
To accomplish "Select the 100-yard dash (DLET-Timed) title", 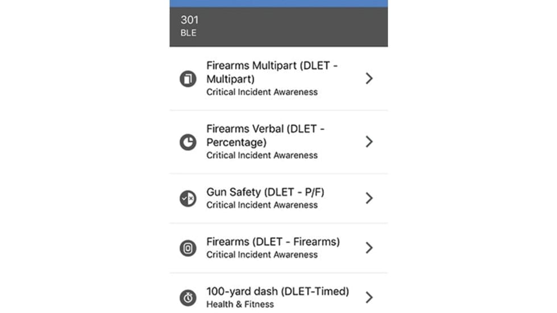I will (277, 291).
